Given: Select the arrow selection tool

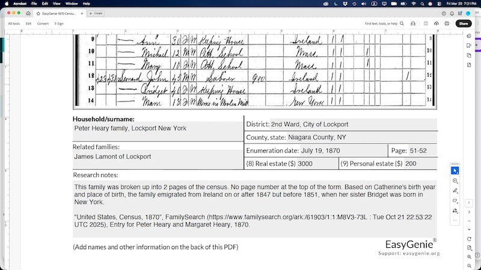Looking at the screenshot, I should (x=455, y=170).
